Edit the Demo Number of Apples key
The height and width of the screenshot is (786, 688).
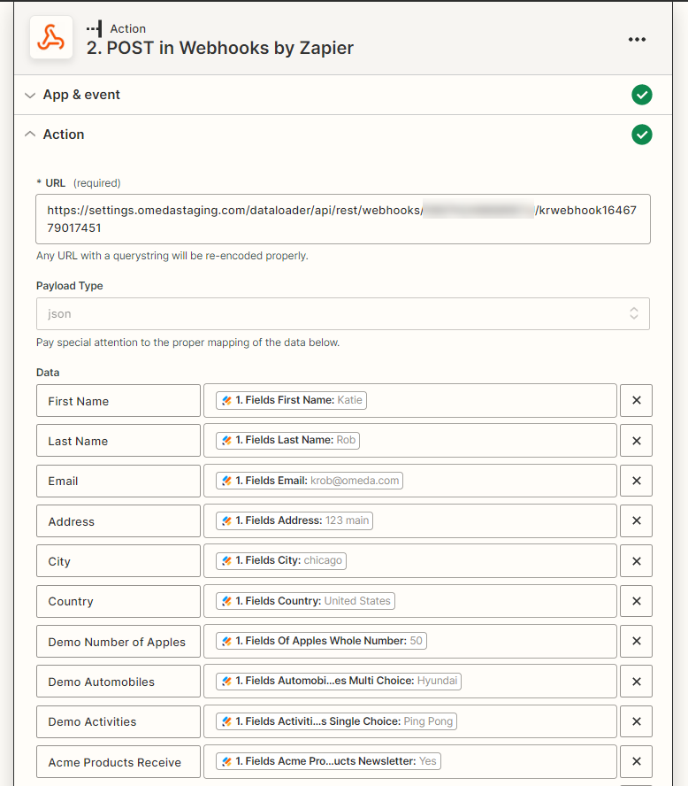pyautogui.click(x=118, y=642)
